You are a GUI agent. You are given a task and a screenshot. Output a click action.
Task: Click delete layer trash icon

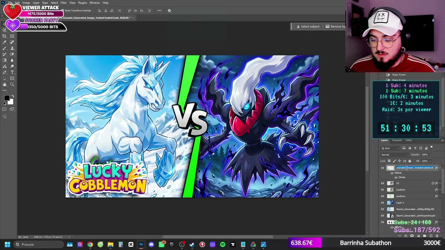(x=437, y=236)
